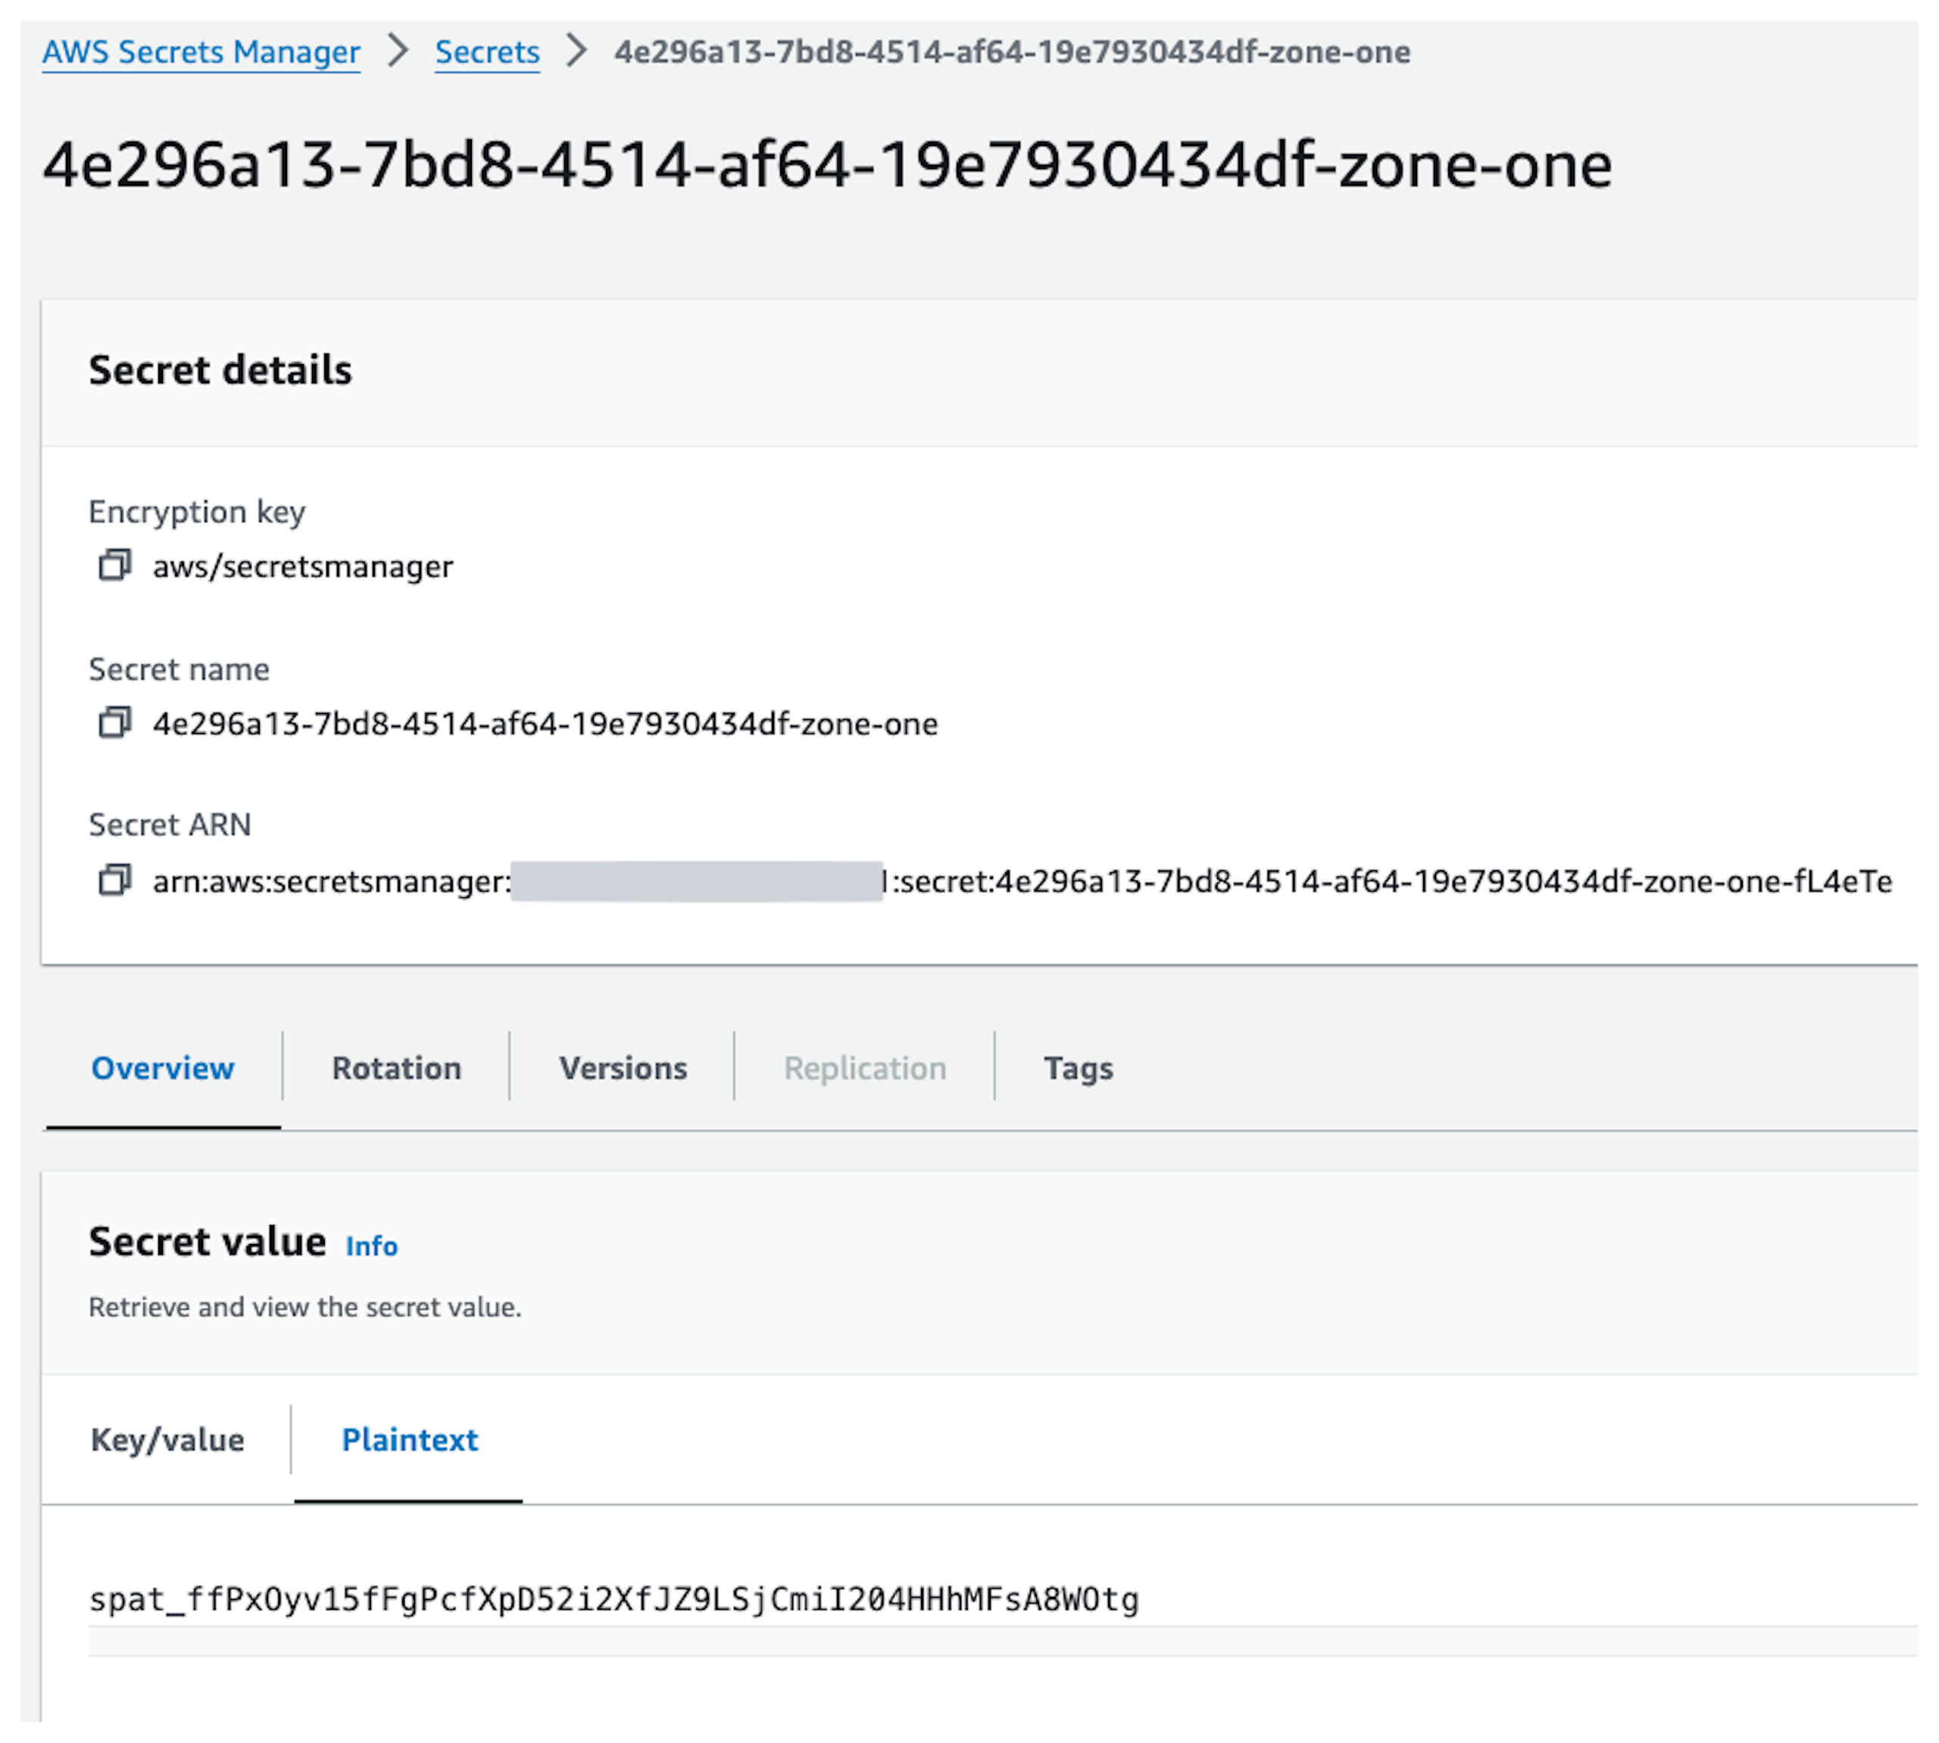Switch to the Overview tab

tap(162, 1068)
